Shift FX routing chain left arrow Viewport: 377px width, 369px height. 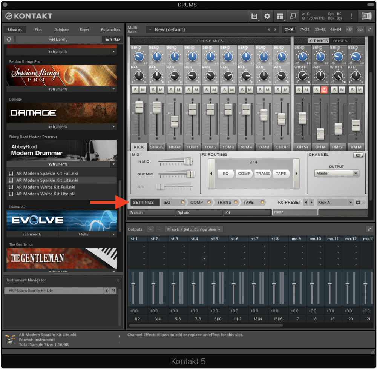point(211,174)
